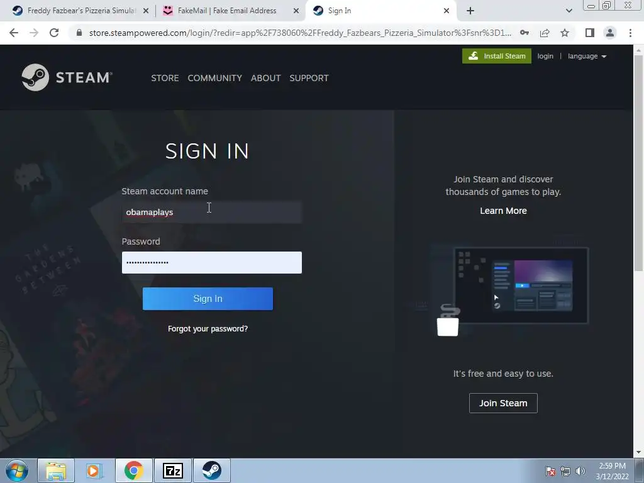The width and height of the screenshot is (644, 483).
Task: Open the Steam taskbar icon
Action: tap(211, 470)
